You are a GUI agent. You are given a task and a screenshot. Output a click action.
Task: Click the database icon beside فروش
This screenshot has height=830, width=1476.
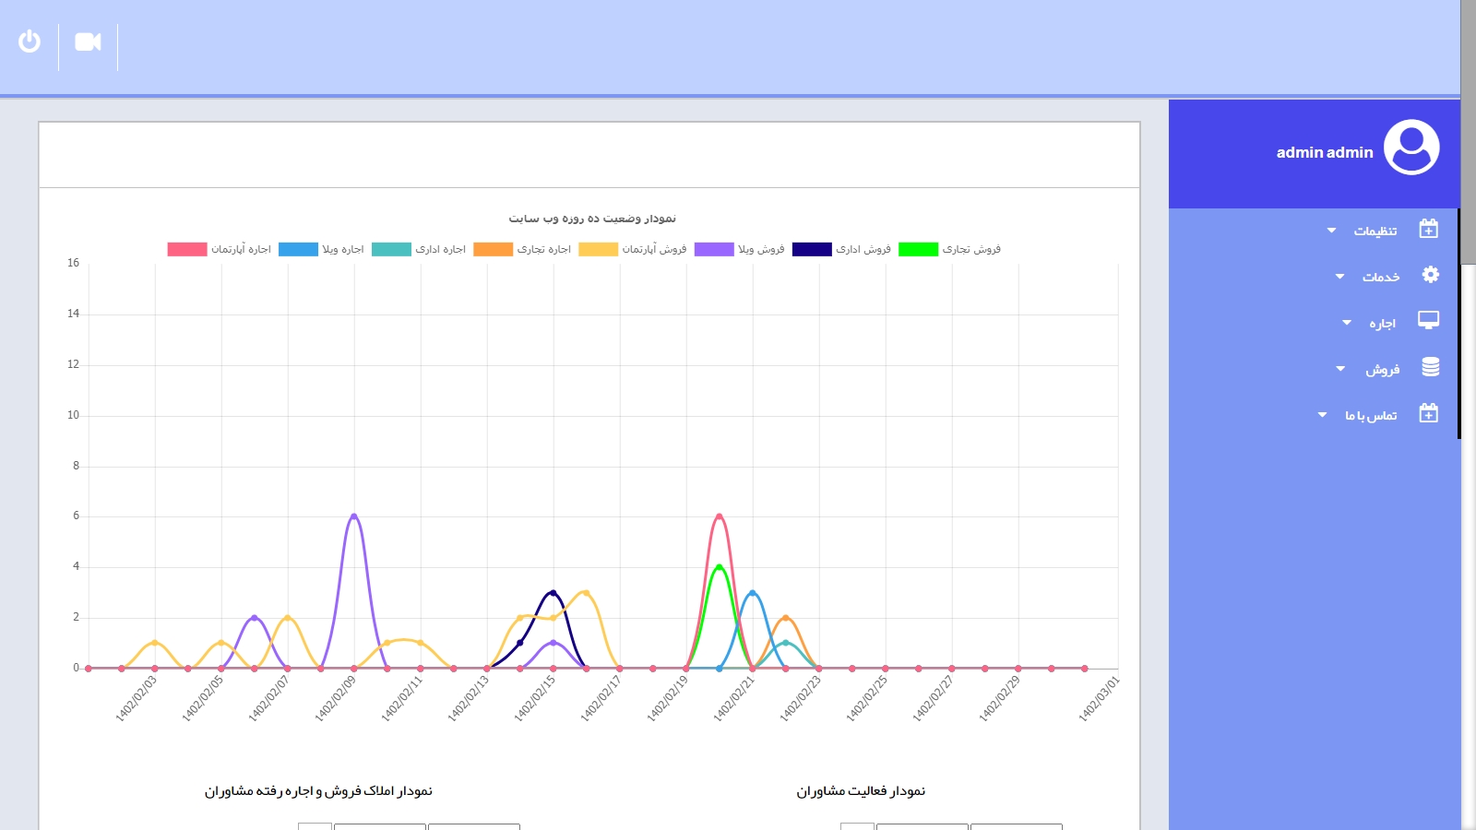point(1430,367)
